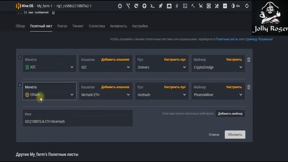Open the run command prompt icon

click(153, 6)
